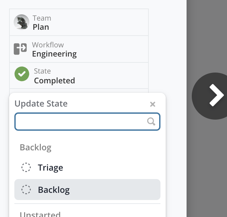Click the Backlog group heading
The image size is (227, 217).
pyautogui.click(x=36, y=147)
